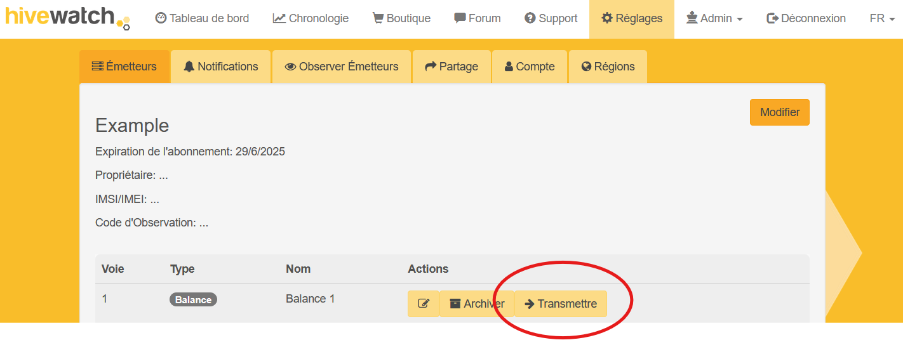Click the Modifier button

(x=779, y=112)
